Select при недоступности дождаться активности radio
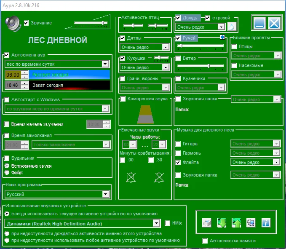 (x=7, y=234)
